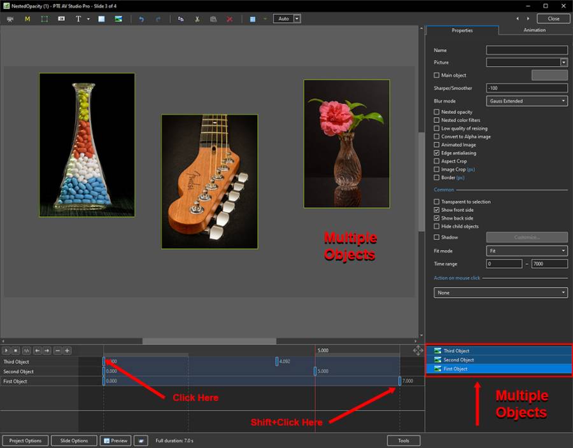
Task: Click the blue grid icon
Action: pos(253,19)
